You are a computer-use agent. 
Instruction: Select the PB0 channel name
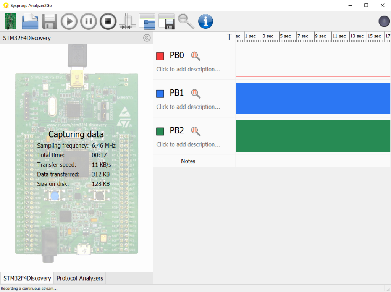(177, 55)
